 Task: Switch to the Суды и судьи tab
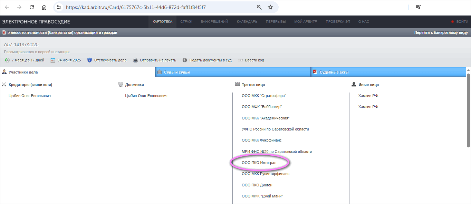pos(177,72)
